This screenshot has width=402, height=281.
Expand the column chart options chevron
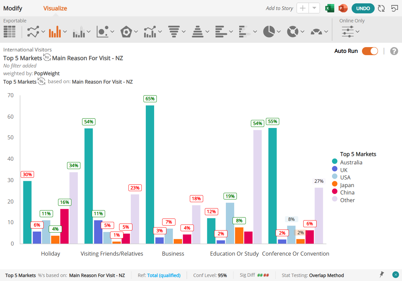tap(65, 32)
